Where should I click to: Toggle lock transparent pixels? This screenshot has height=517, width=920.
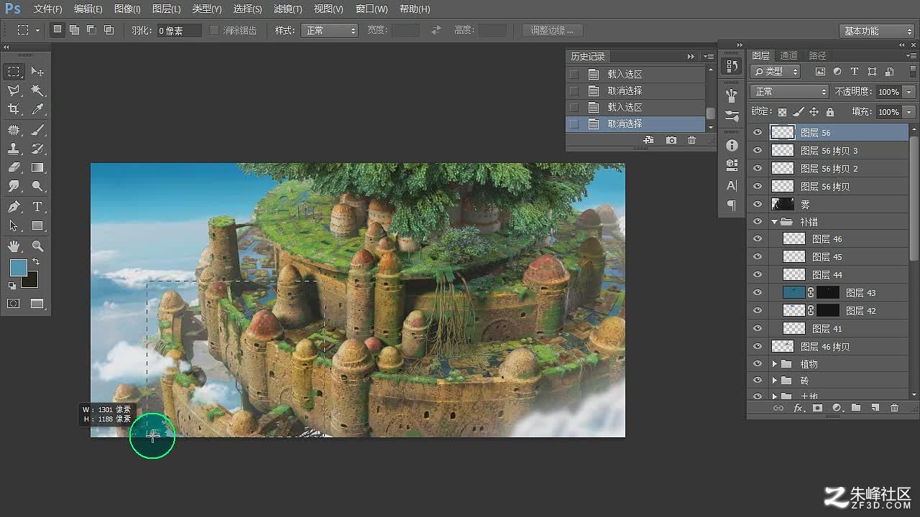click(x=782, y=112)
